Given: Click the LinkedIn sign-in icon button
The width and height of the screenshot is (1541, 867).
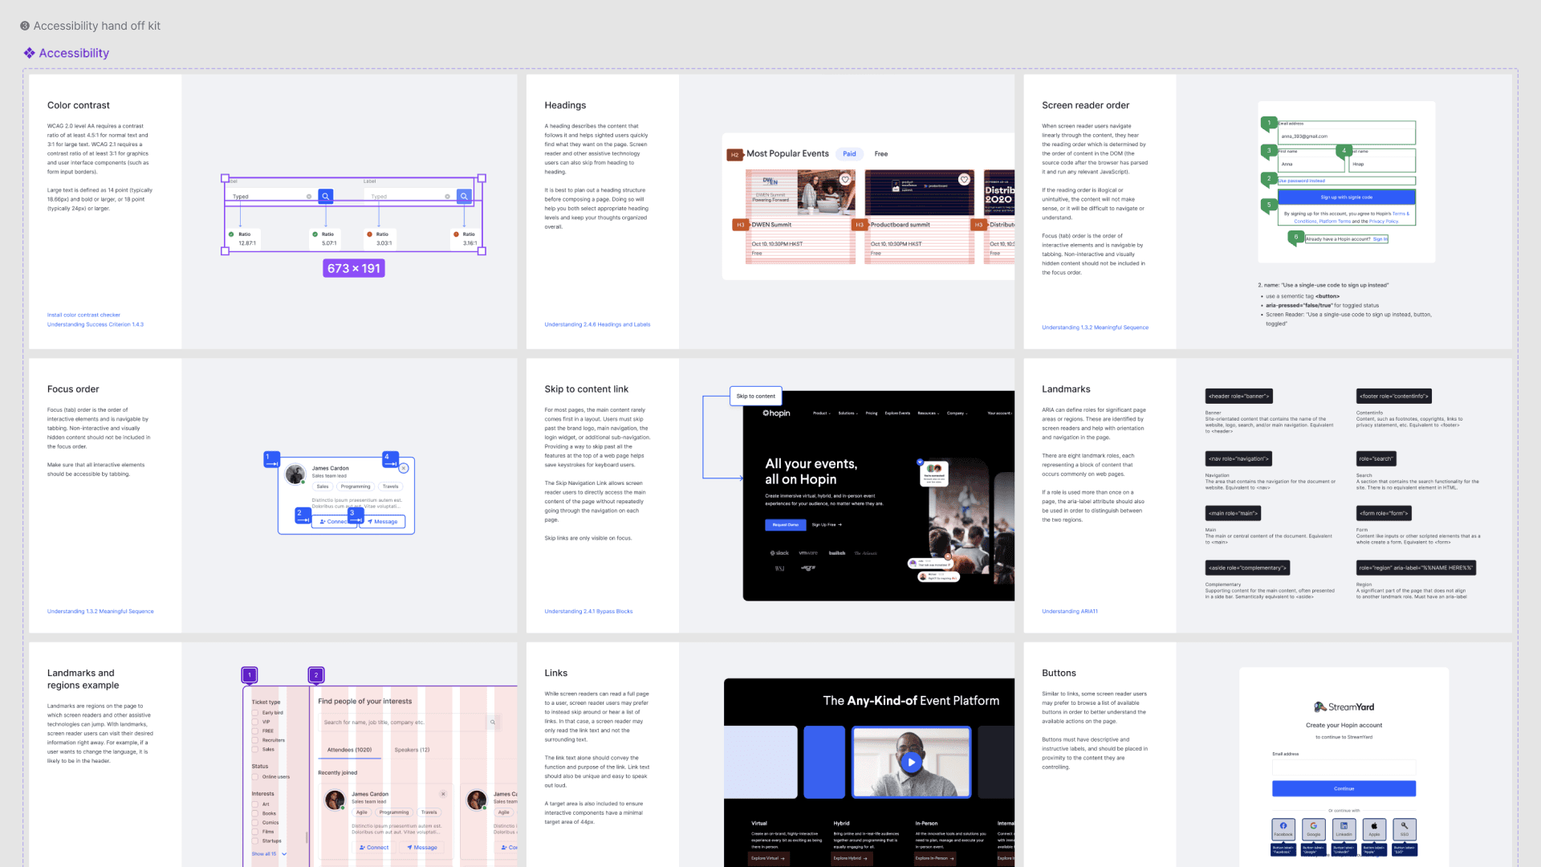Looking at the screenshot, I should (x=1344, y=828).
